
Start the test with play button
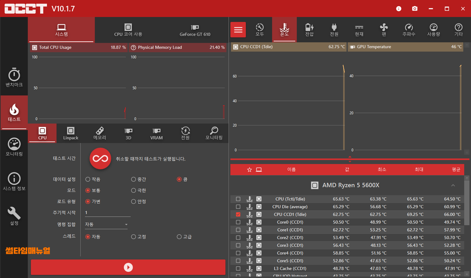pyautogui.click(x=128, y=267)
